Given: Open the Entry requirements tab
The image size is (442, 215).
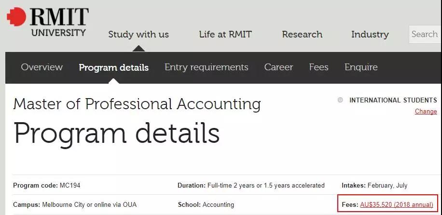Looking at the screenshot, I should coord(206,67).
